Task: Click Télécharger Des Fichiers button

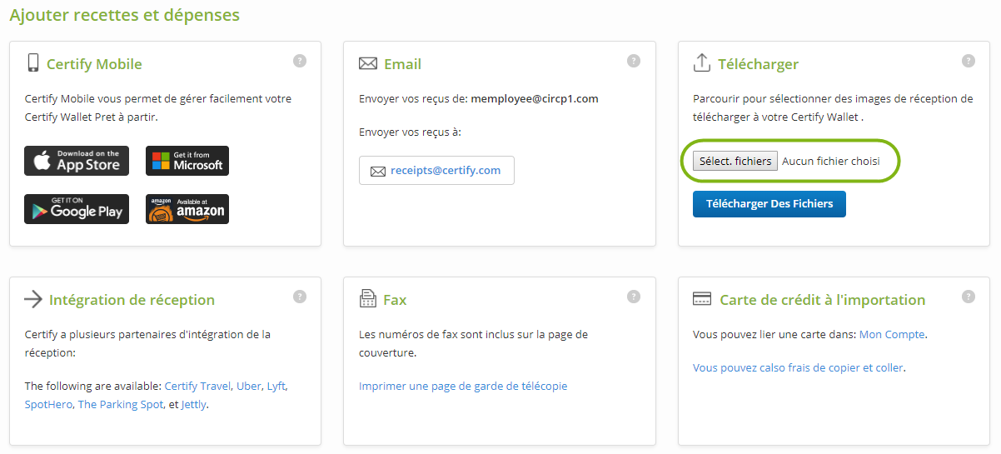Action: 769,204
